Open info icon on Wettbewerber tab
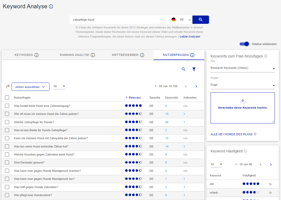The height and width of the screenshot is (200, 281). [x=142, y=55]
